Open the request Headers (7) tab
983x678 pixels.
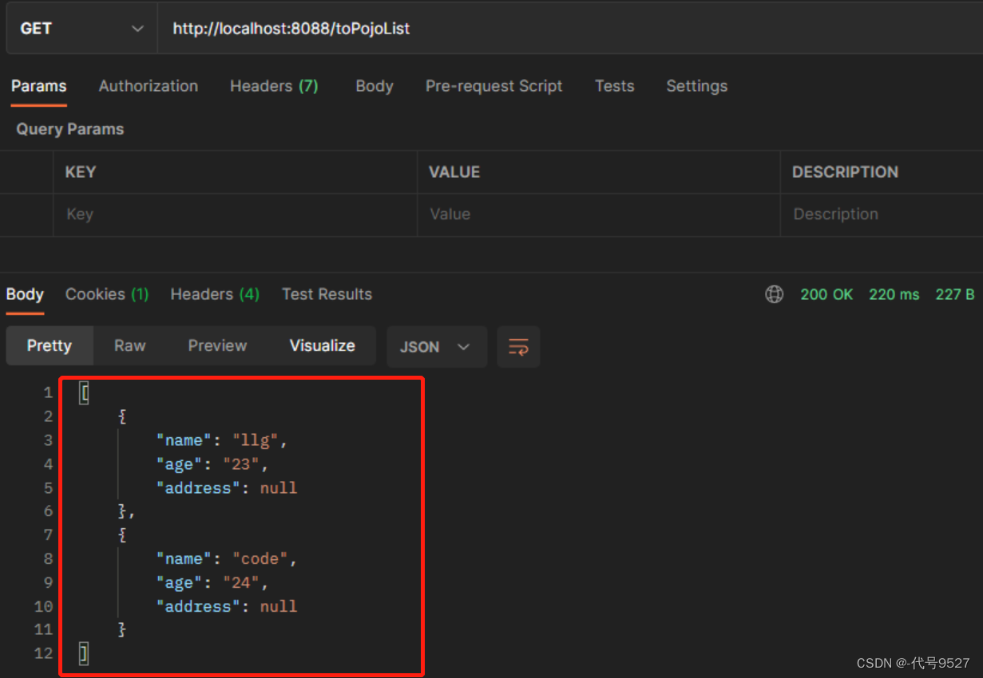[x=274, y=86]
